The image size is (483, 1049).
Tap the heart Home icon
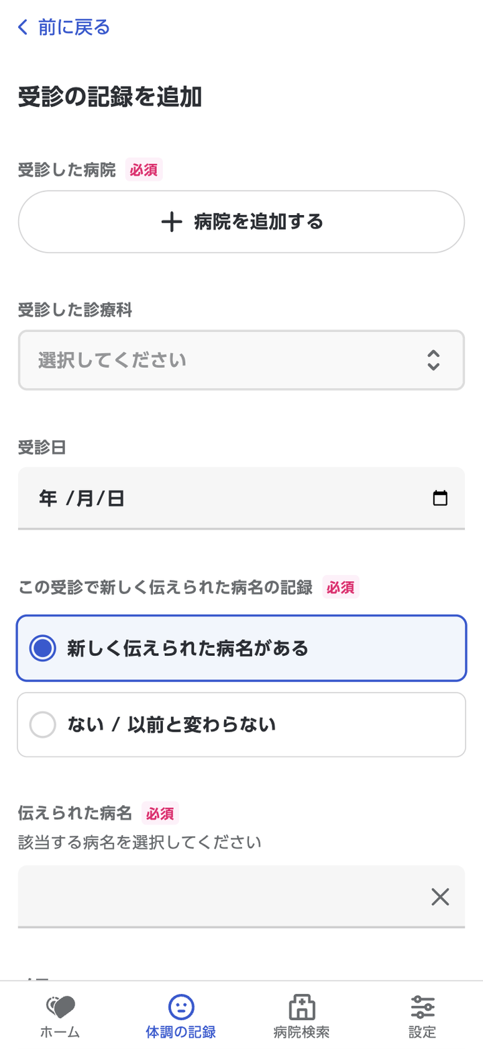[x=60, y=1007]
